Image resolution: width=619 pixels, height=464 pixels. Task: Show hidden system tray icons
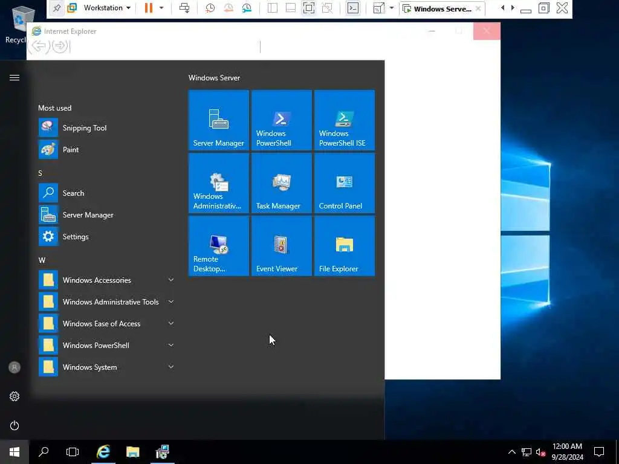[511, 452]
